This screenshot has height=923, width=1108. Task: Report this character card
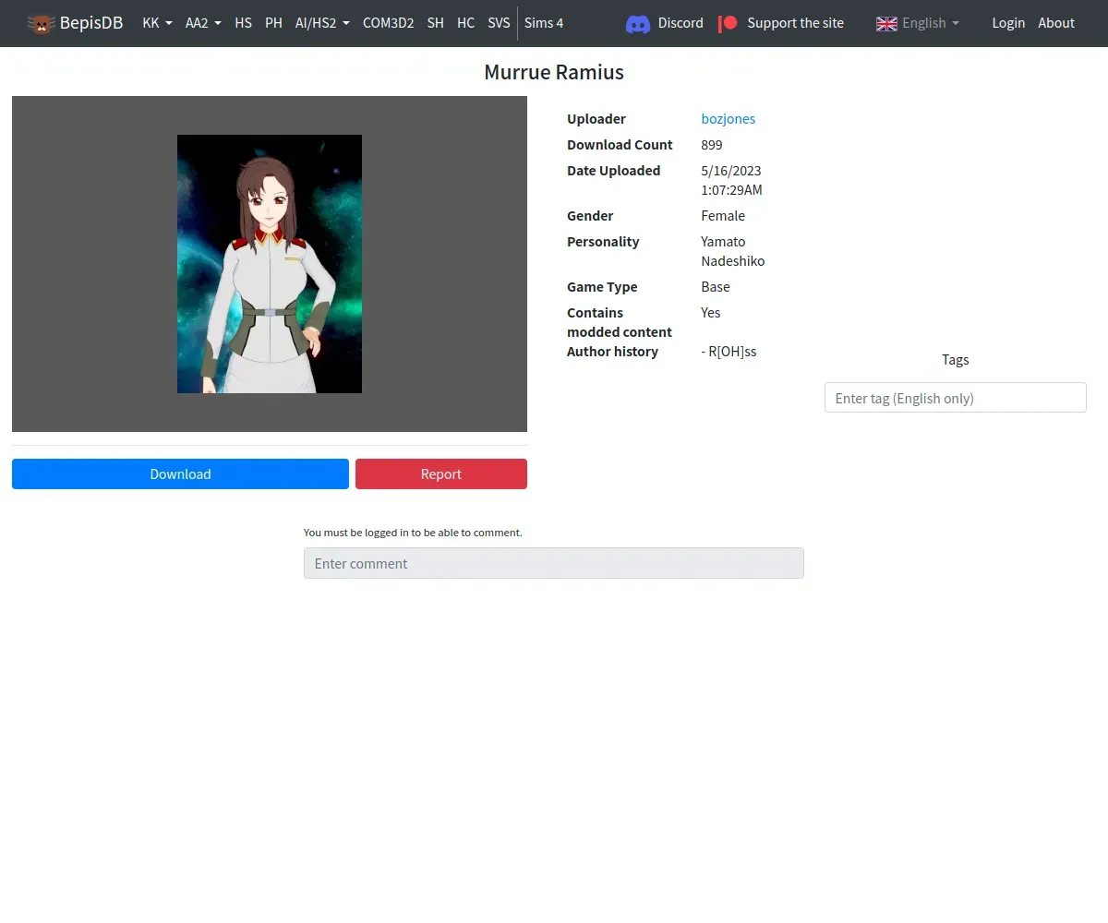(441, 473)
